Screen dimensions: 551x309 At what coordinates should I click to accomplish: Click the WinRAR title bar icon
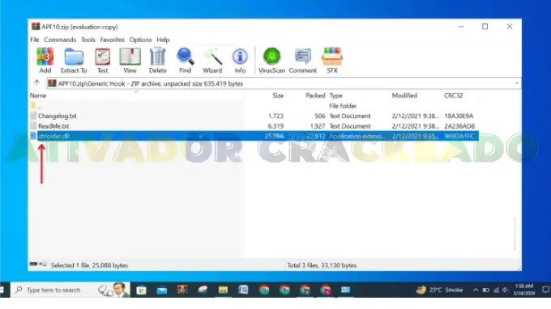tap(36, 27)
